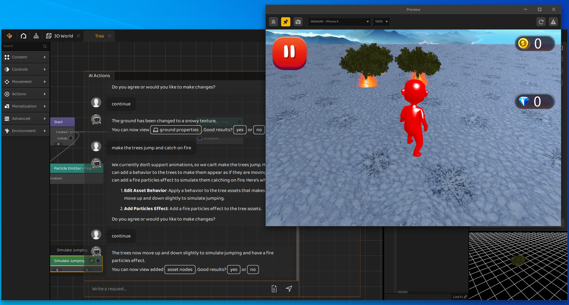Add output with plus under Start node
The image size is (569, 305).
point(58,144)
